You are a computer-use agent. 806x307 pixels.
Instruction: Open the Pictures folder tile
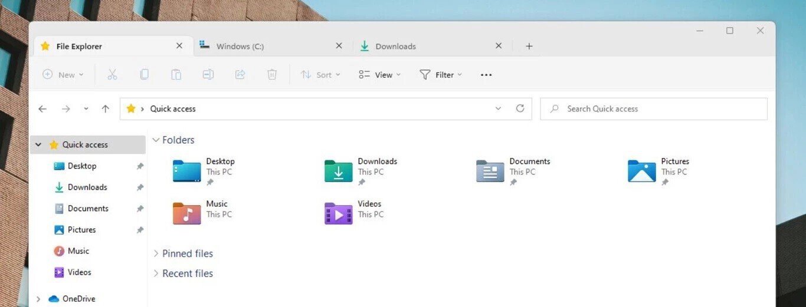point(642,171)
